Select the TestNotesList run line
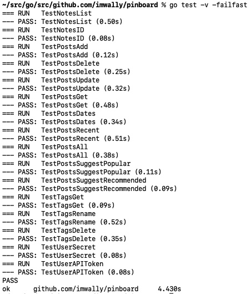Image resolution: width=250 pixels, height=294 pixels. (x=47, y=13)
